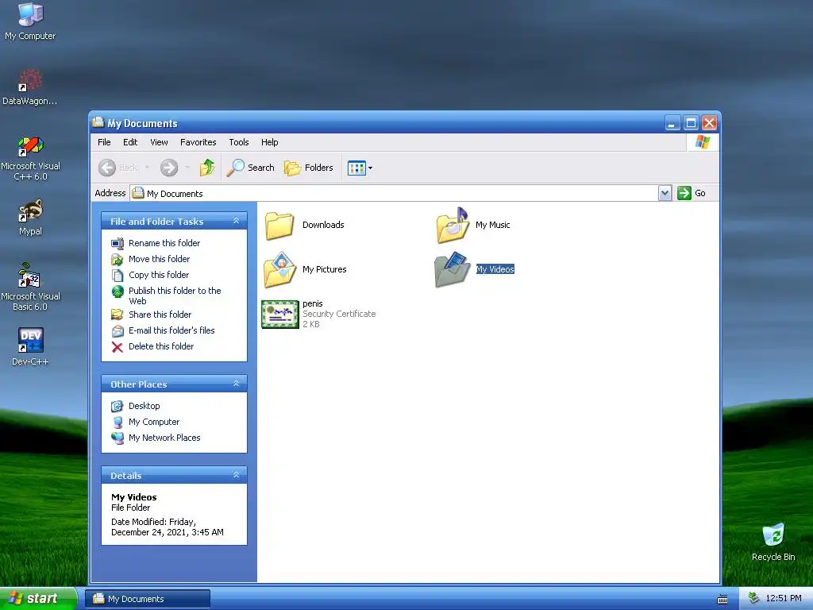Click the Share this folder icon

coord(118,315)
